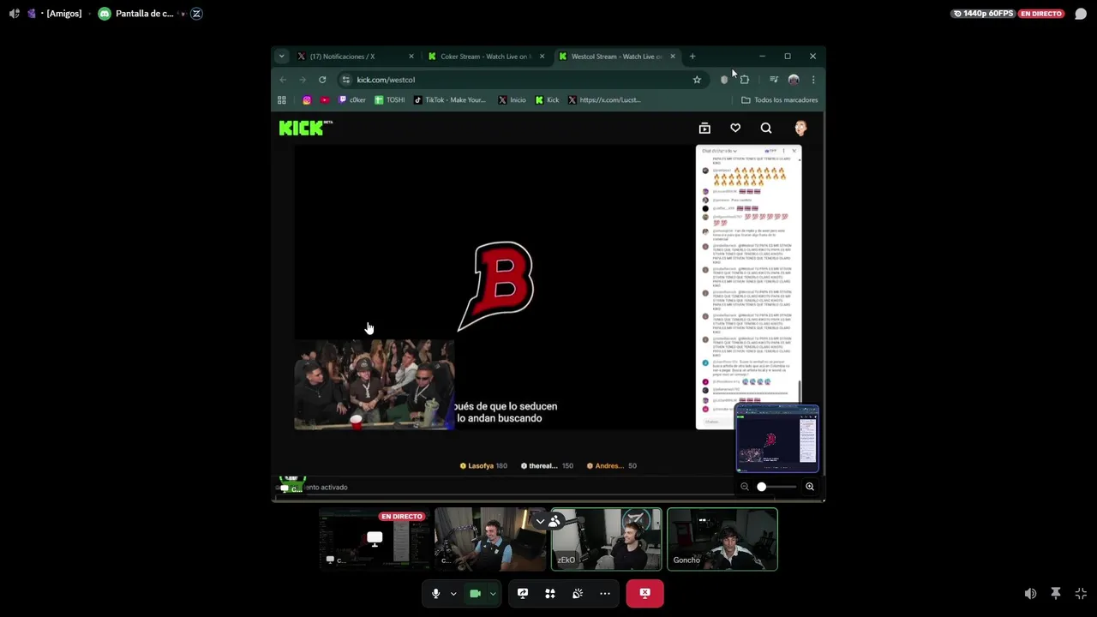1097x617 pixels.
Task: Close the Coker Stream tab
Action: coord(542,57)
